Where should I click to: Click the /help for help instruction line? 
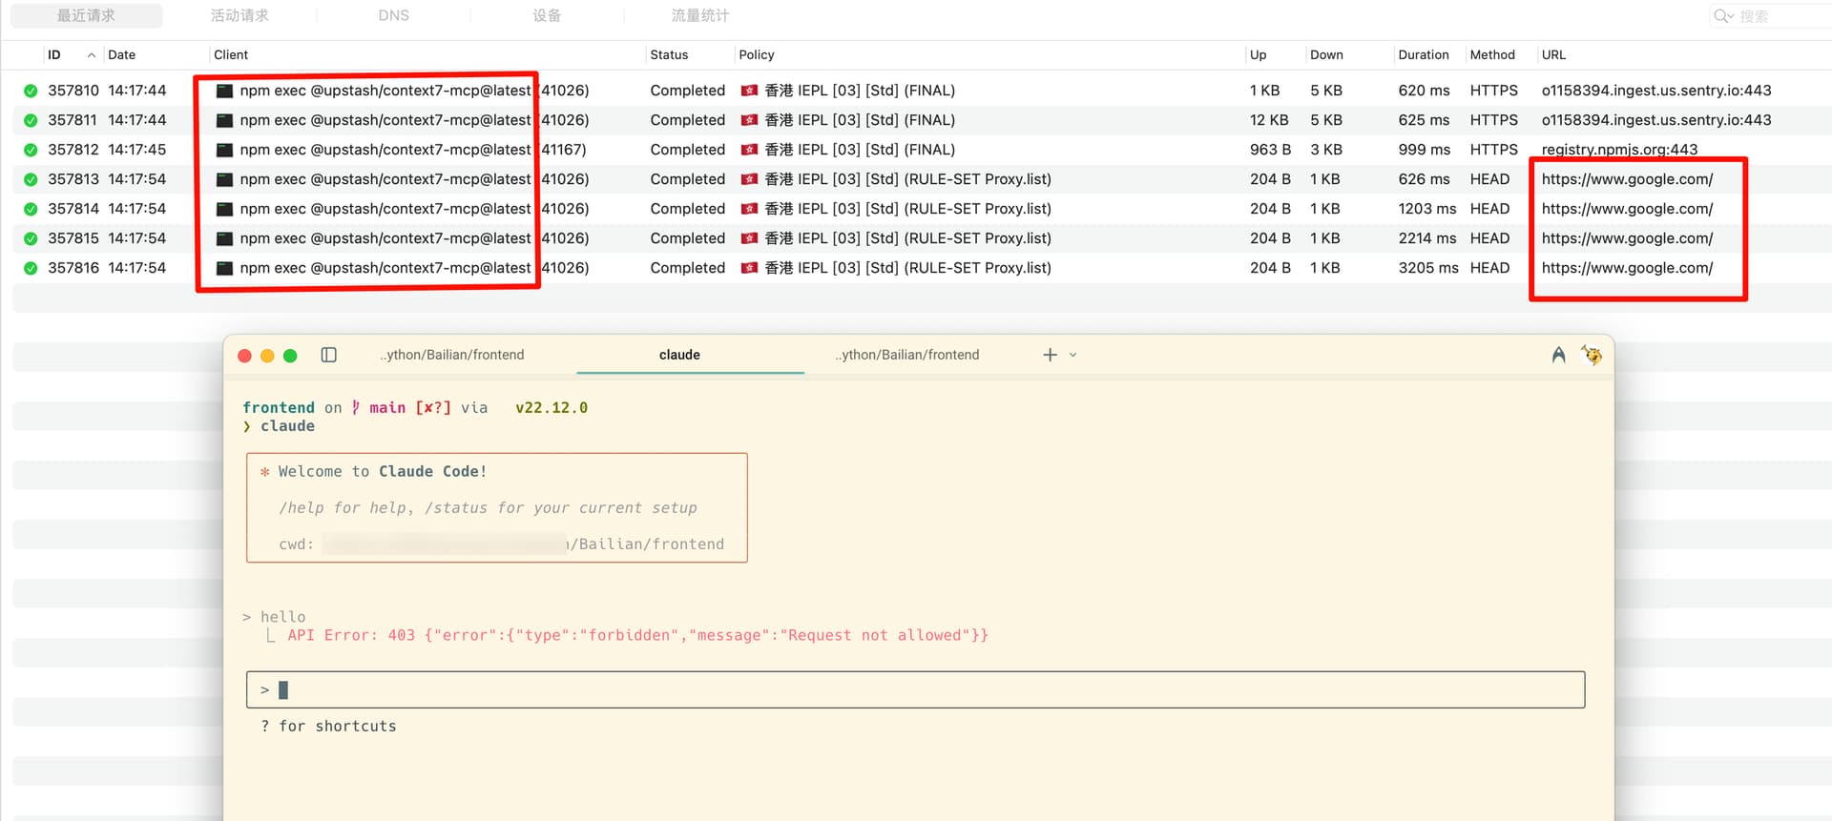click(x=488, y=507)
